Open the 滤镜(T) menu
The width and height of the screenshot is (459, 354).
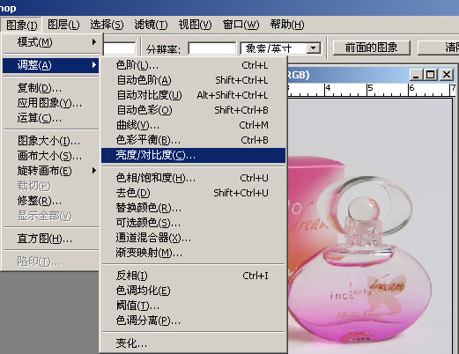pyautogui.click(x=151, y=25)
